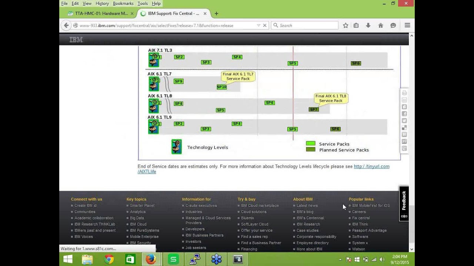The image size is (474, 266).
Task: Open the Latest news footer link
Action: [x=307, y=205]
